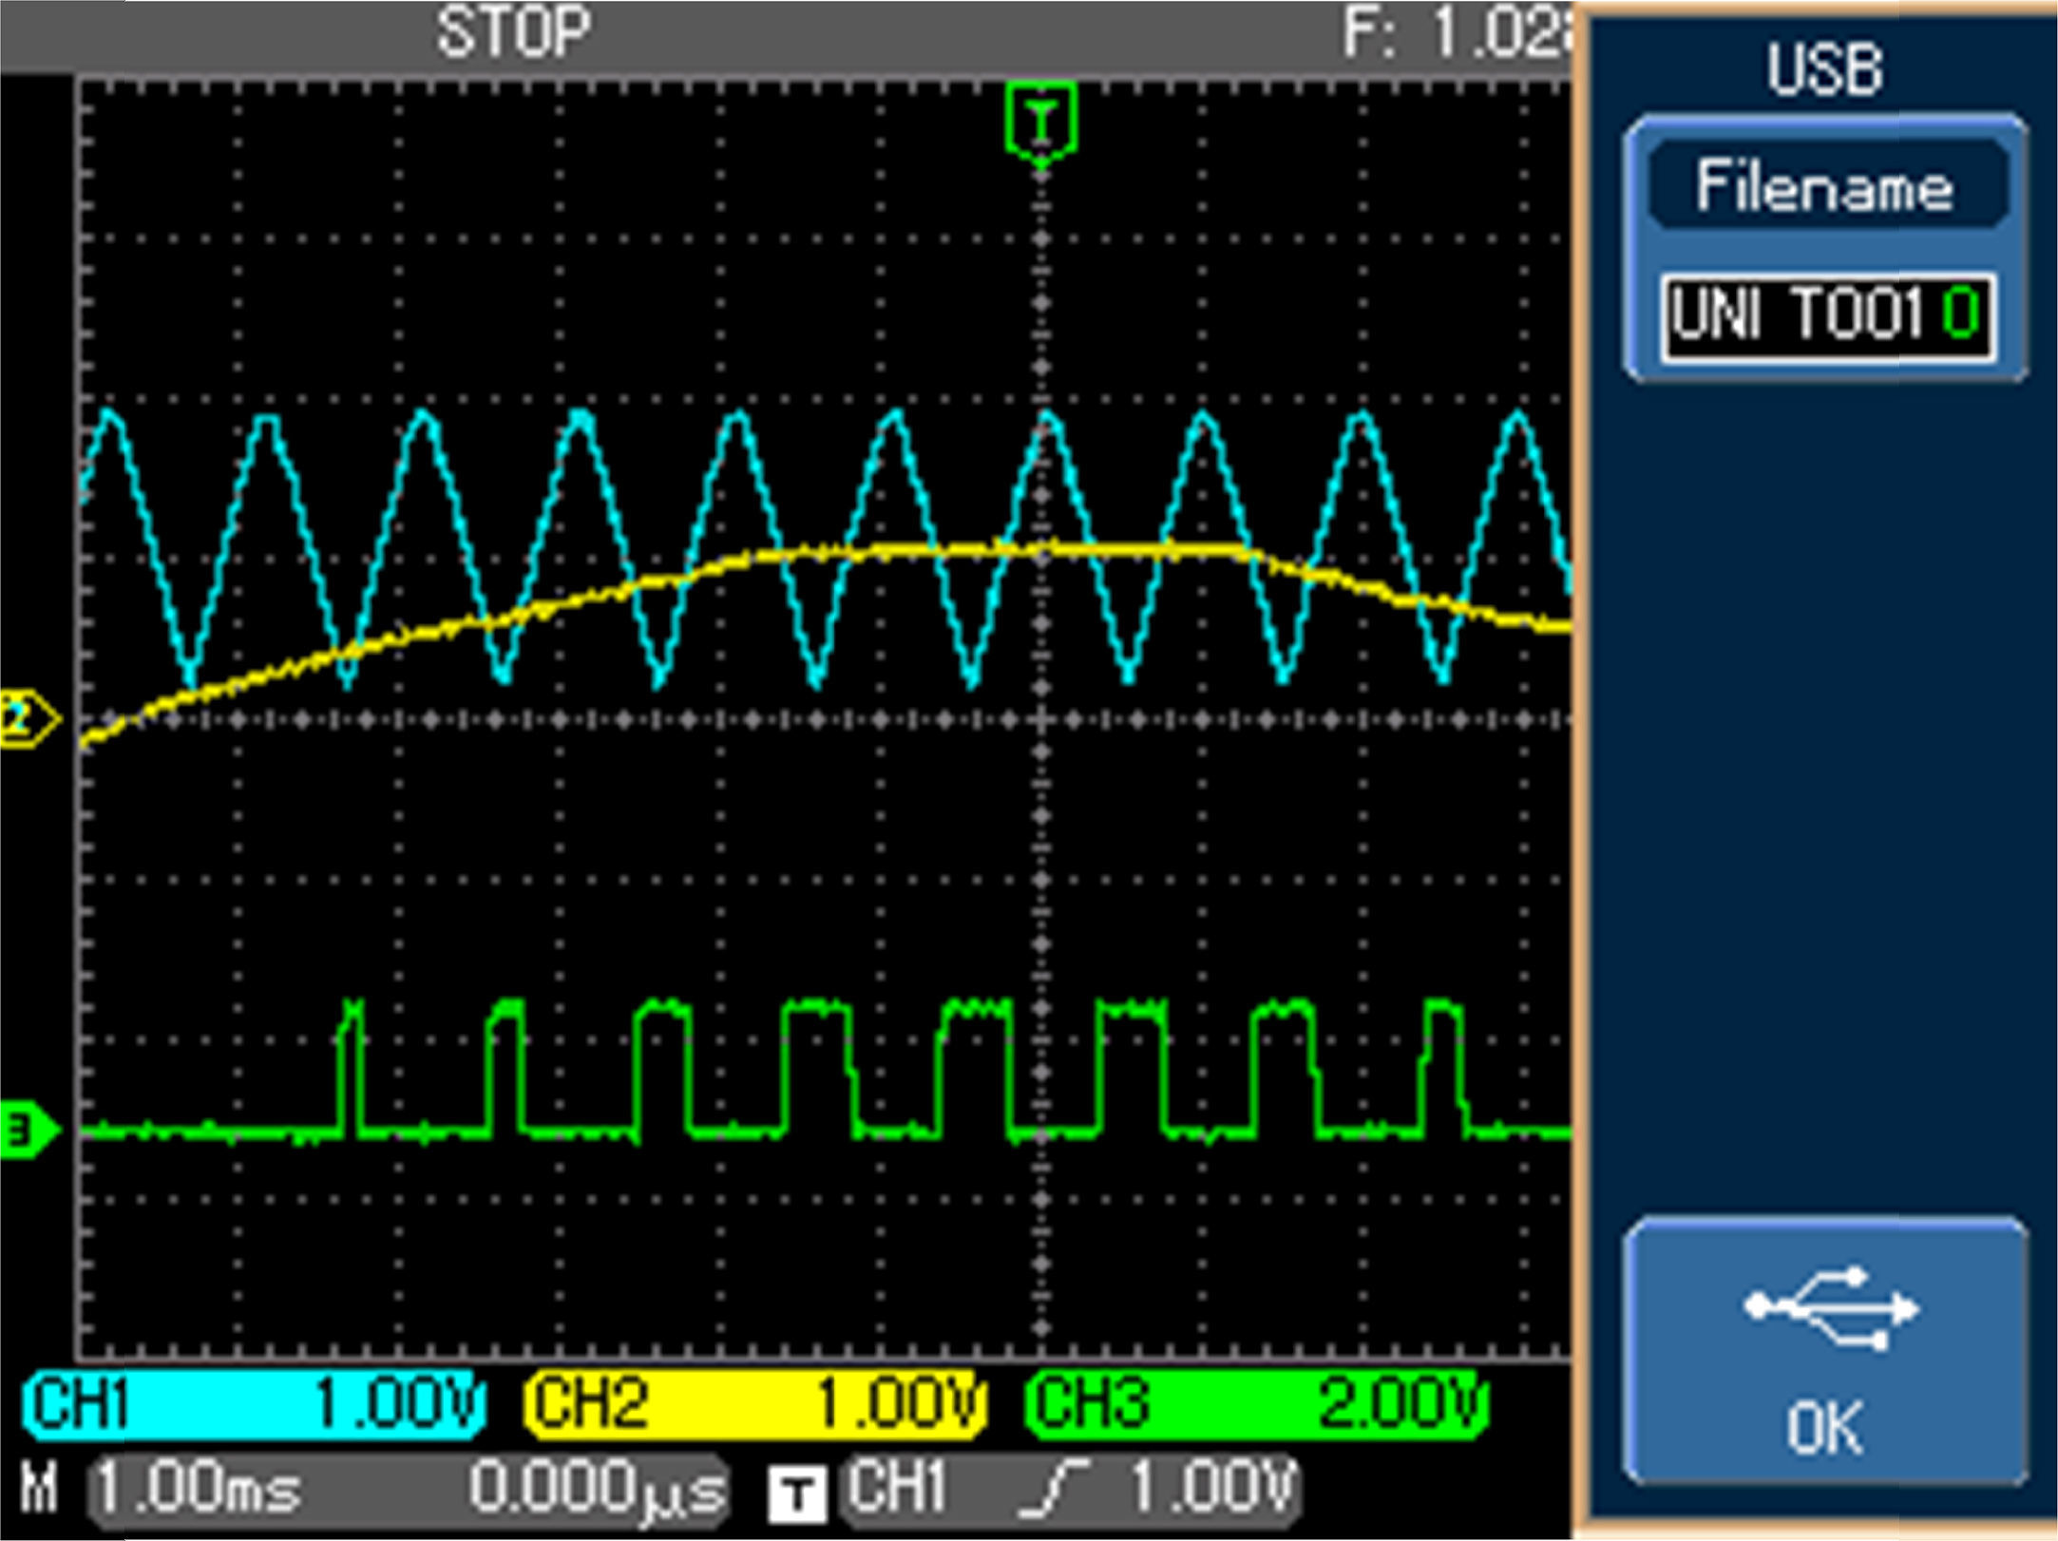Click the rising edge trigger slope symbol
The width and height of the screenshot is (2058, 1541).
pos(1052,1488)
